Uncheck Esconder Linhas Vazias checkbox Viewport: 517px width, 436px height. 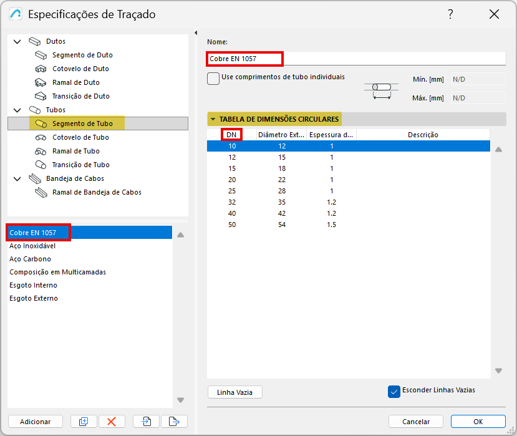coord(394,392)
